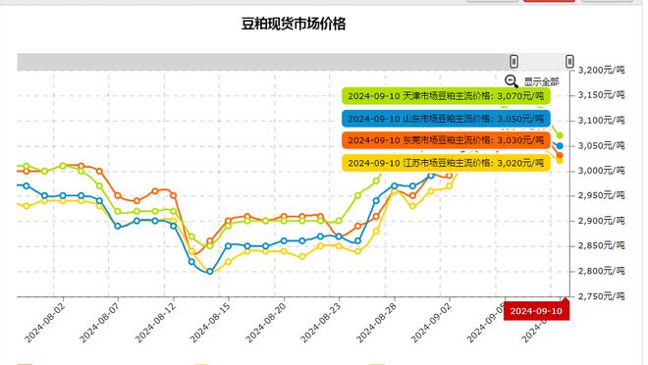The width and height of the screenshot is (648, 365).
Task: Click the 2024-08-12 date label
Action: [x=155, y=322]
